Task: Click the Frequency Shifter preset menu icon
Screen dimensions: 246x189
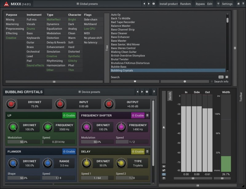Action: 147,115
